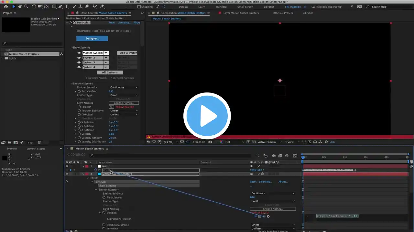The height and width of the screenshot is (232, 414).
Task: Select the Brush tool
Action: coord(74,6)
